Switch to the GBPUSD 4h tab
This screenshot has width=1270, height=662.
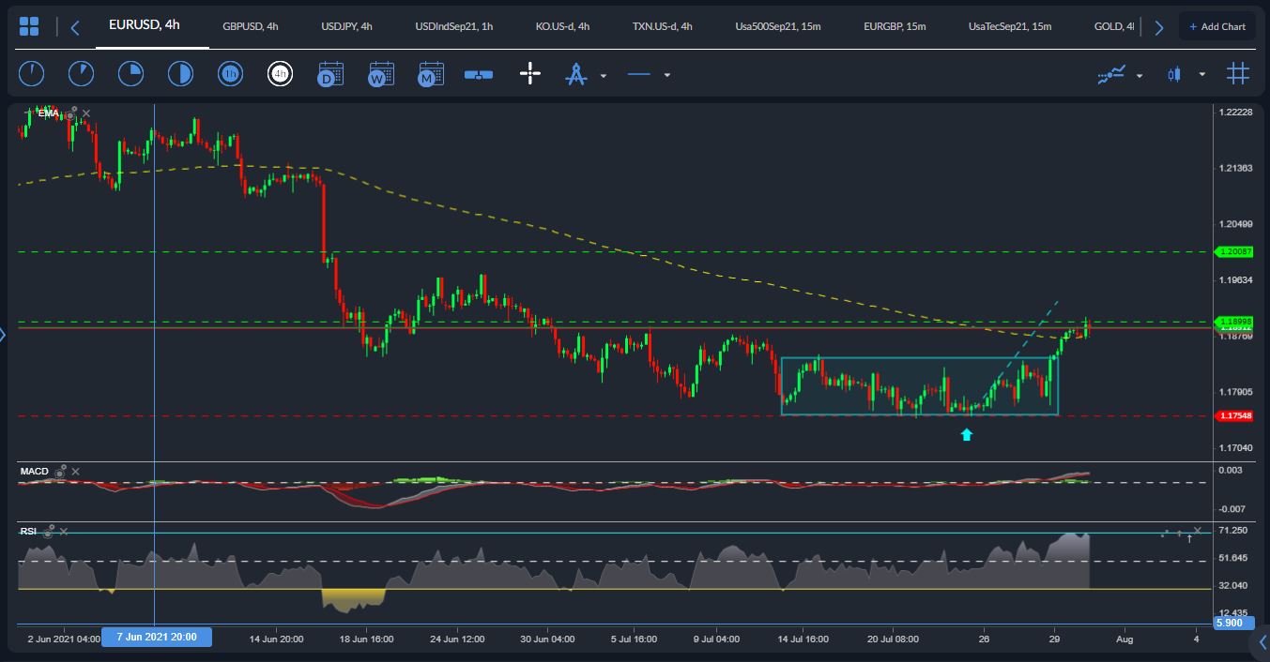tap(251, 26)
